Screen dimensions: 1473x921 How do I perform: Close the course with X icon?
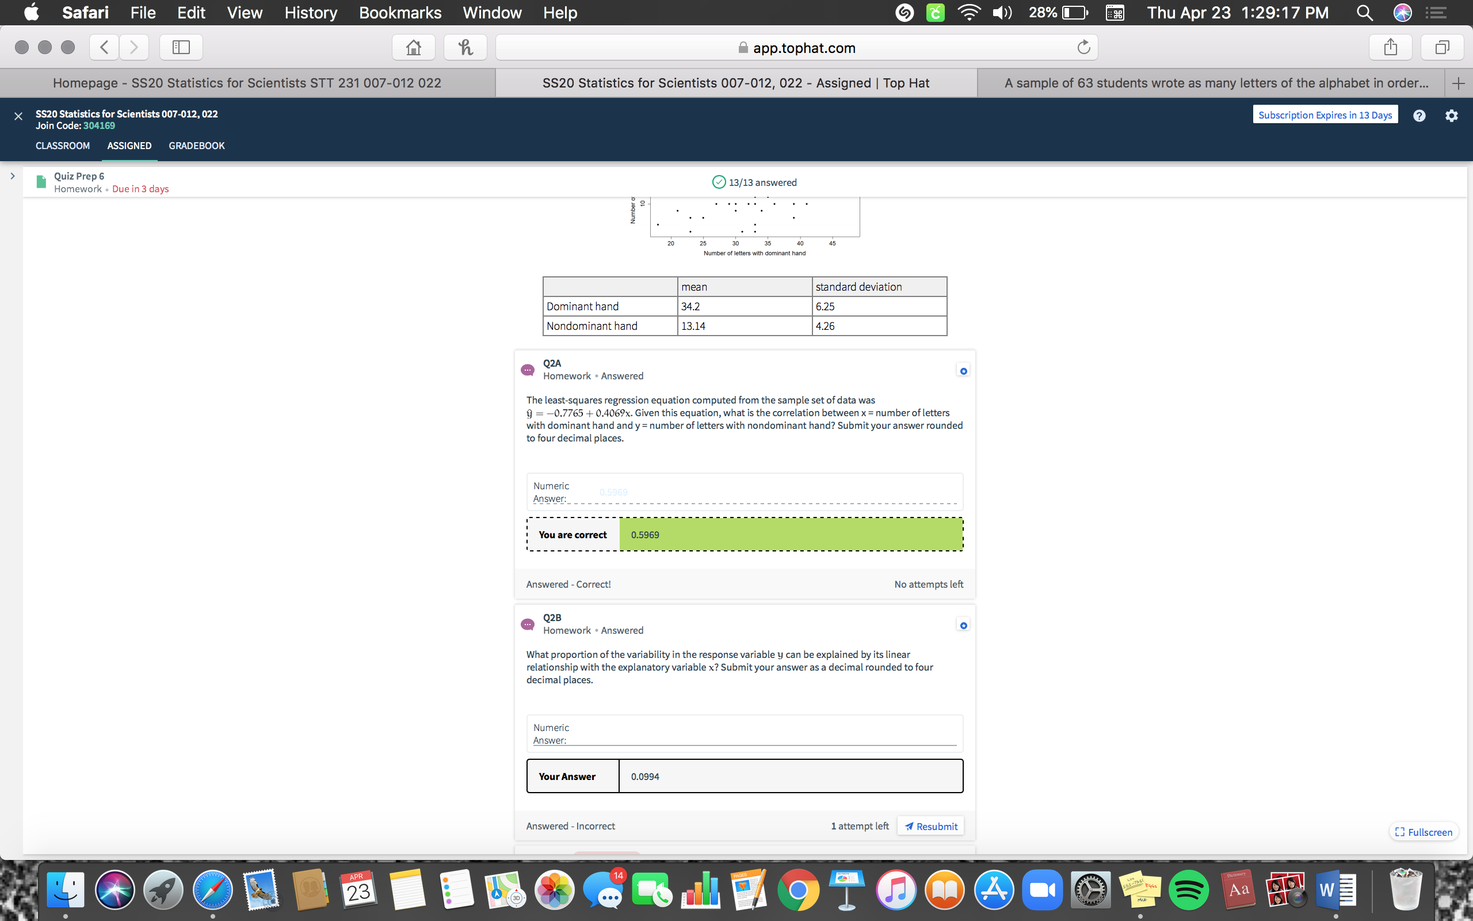pyautogui.click(x=18, y=116)
